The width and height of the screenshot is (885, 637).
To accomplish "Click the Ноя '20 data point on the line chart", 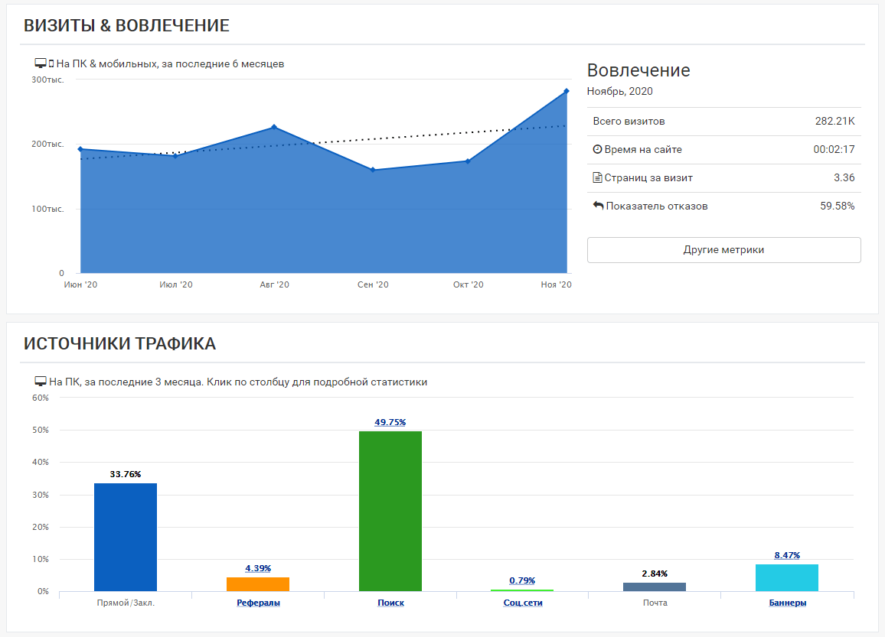I will point(567,91).
